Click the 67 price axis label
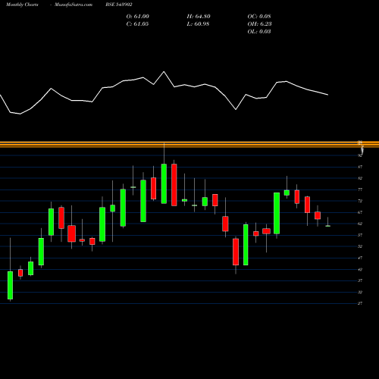The width and height of the screenshot is (379, 379). (360, 212)
